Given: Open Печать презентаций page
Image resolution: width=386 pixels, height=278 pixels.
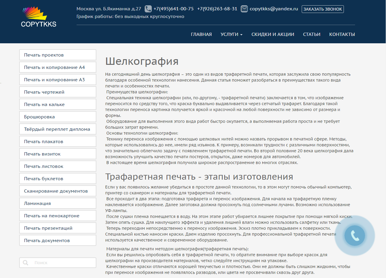Looking at the screenshot, I should click(x=58, y=228).
